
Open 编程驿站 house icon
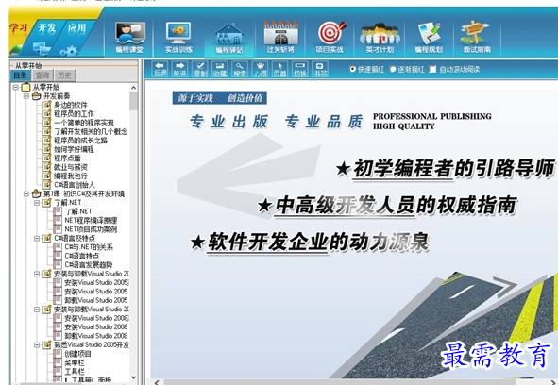click(x=229, y=38)
